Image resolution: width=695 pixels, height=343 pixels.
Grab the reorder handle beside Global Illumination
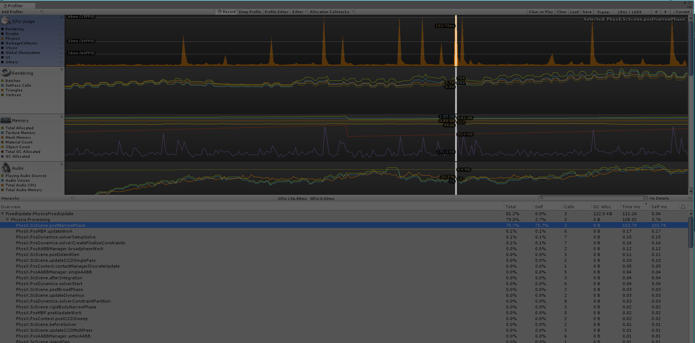[61, 52]
